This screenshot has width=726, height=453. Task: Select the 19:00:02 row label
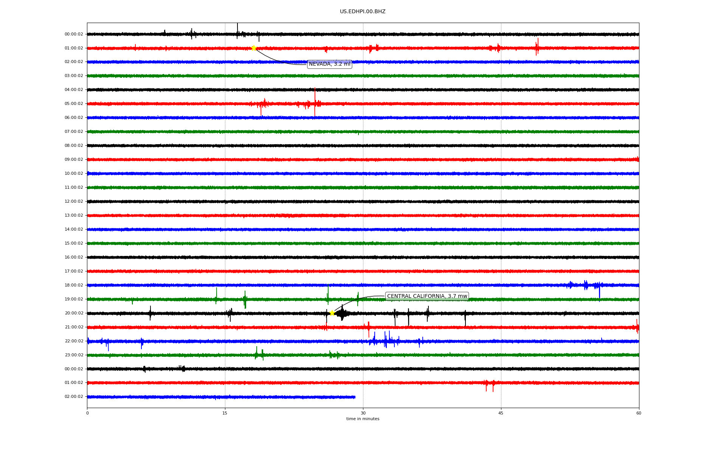74,299
